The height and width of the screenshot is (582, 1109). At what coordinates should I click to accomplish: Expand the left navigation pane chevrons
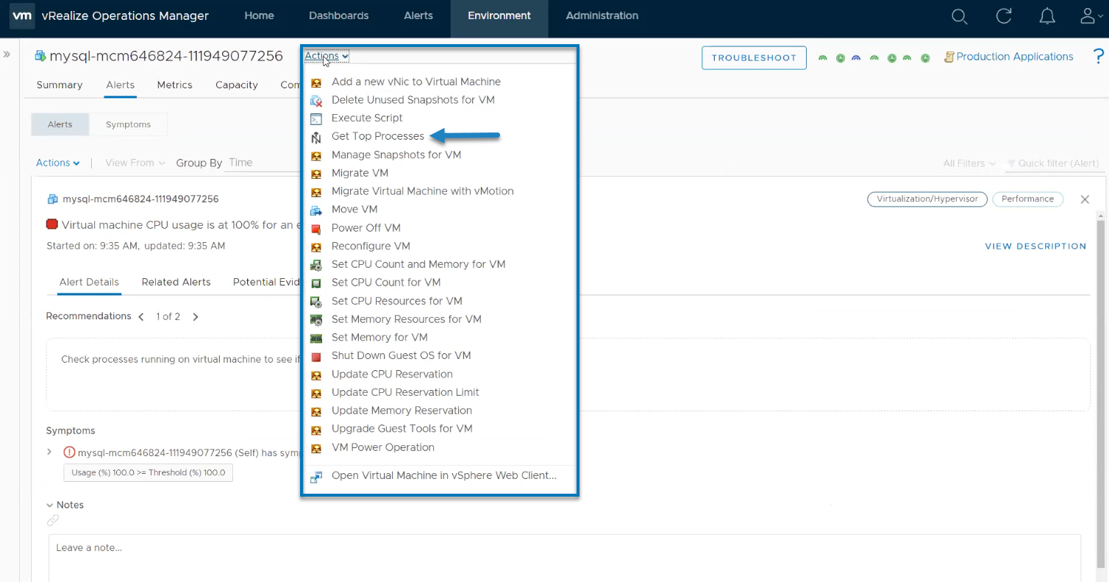(x=7, y=54)
